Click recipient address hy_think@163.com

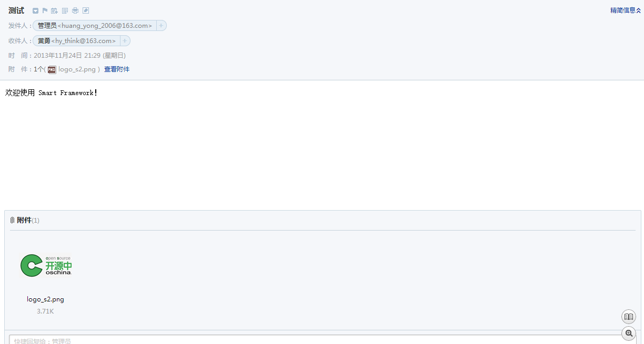coord(83,41)
